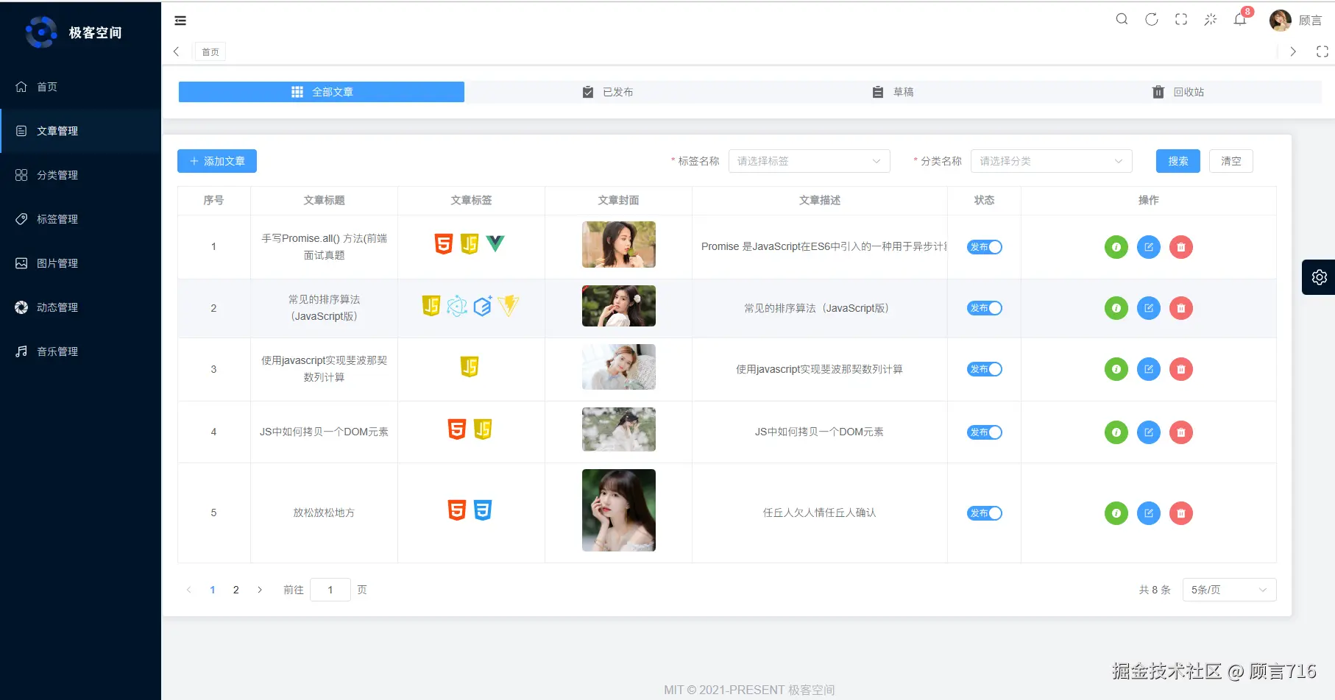The height and width of the screenshot is (700, 1335).
Task: Click the green info icon for article 1
Action: pyautogui.click(x=1116, y=247)
